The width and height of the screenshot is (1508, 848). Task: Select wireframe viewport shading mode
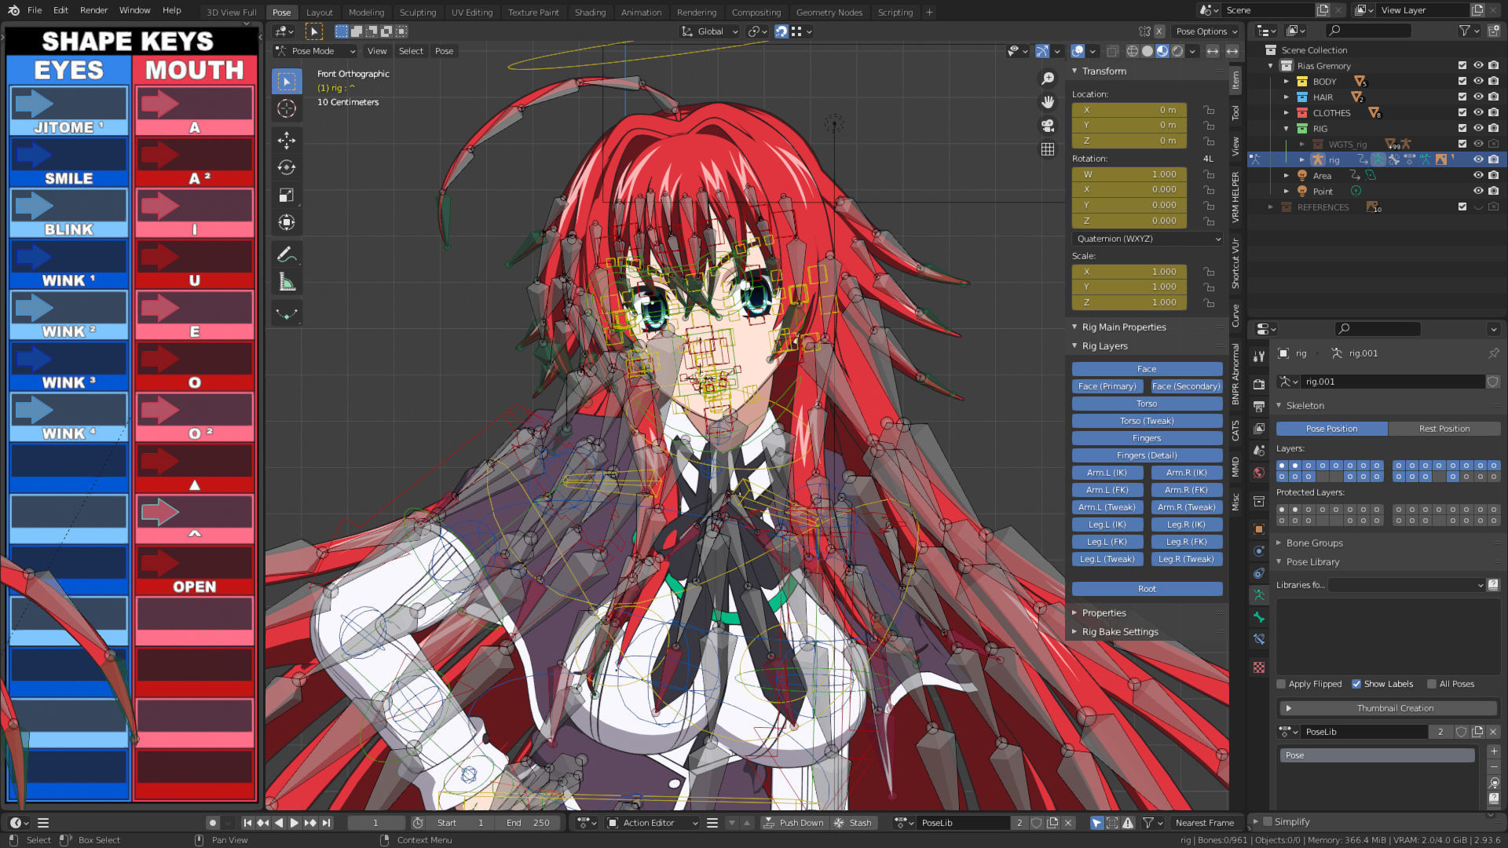(1133, 51)
